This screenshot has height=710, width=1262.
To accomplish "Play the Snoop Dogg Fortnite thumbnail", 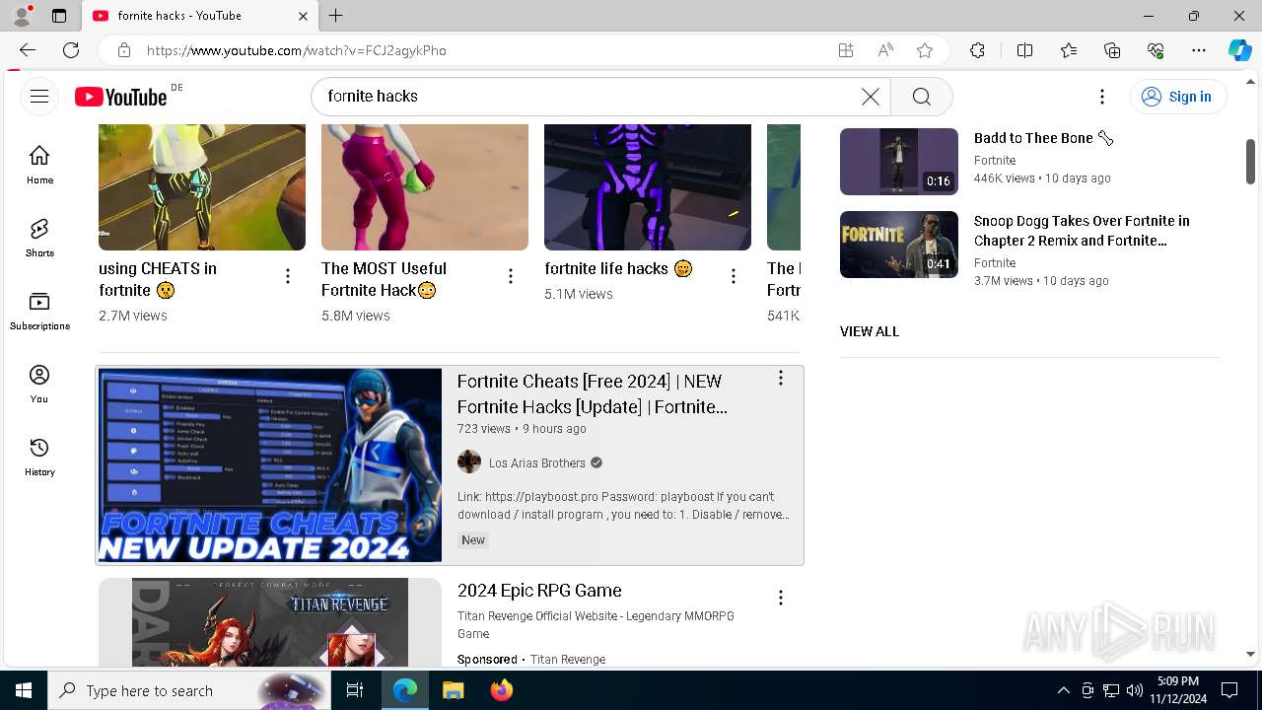I will [x=899, y=245].
